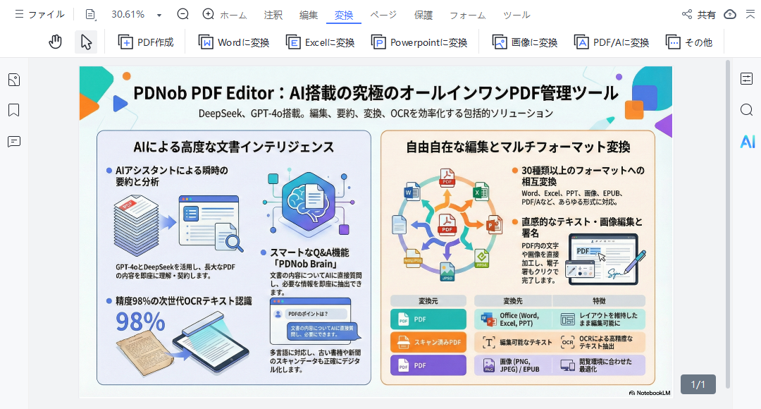
Task: Open the comments panel
Action: tap(13, 142)
